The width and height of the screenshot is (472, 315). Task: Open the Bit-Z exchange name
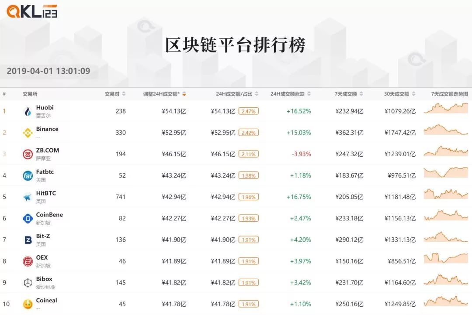[43, 236]
